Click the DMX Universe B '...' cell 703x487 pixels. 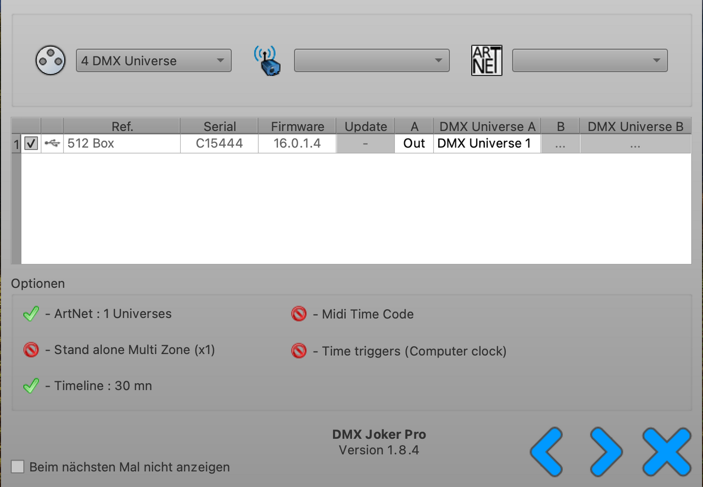pyautogui.click(x=635, y=143)
